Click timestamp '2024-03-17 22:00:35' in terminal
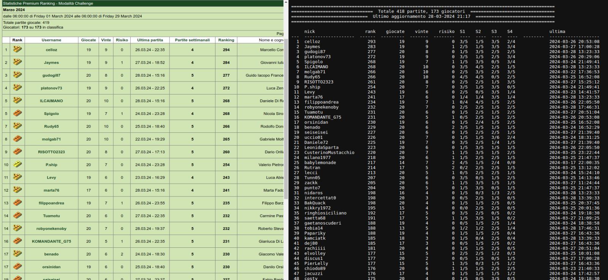This screenshot has height=280, width=608. [x=574, y=162]
